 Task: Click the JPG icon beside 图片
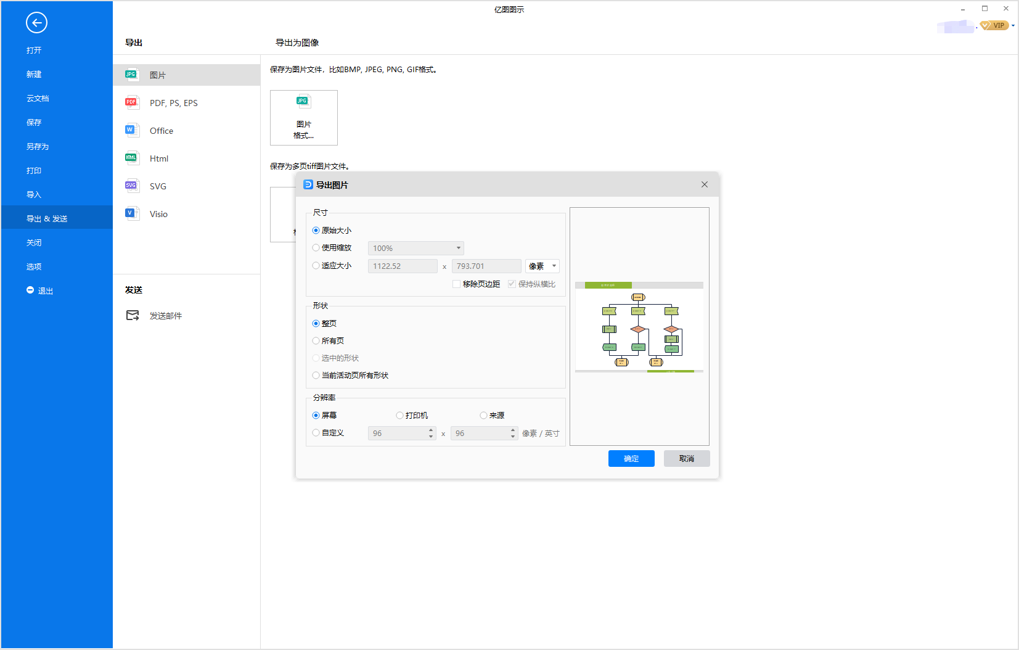131,75
